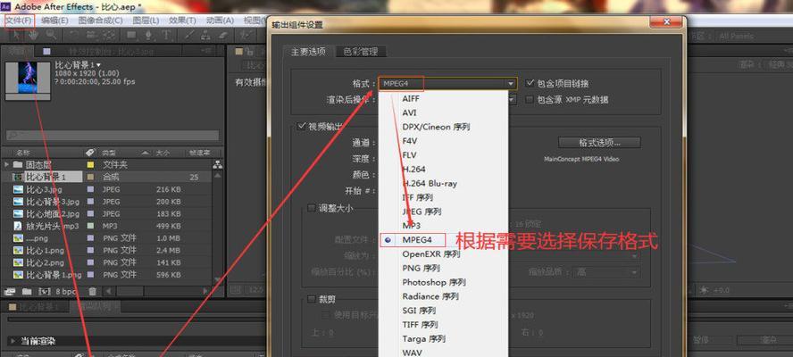Click the Project panel search field
The image size is (793, 357).
(x=113, y=135)
